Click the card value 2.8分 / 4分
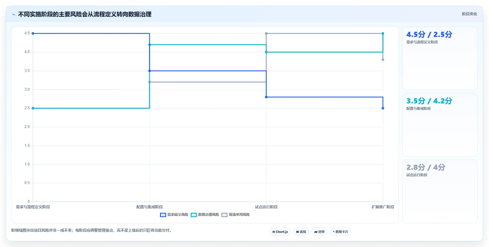This screenshot has width=489, height=247. (426, 167)
